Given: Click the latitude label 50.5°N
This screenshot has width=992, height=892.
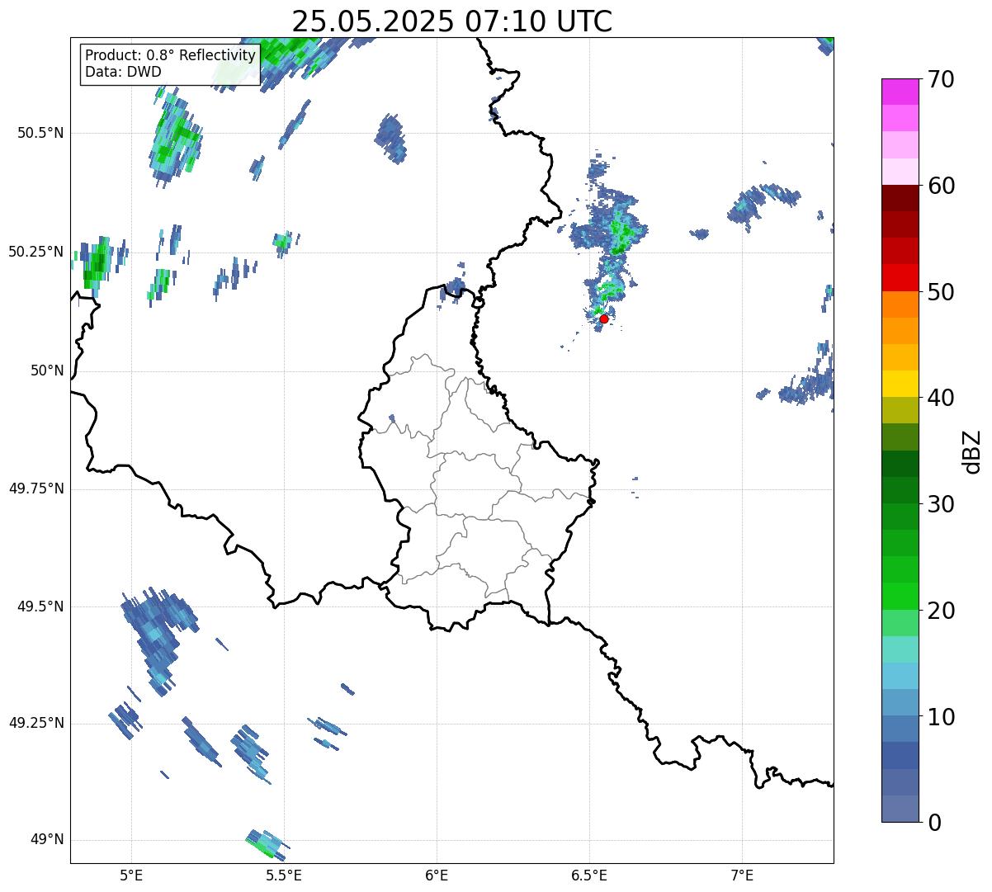Looking at the screenshot, I should click(40, 134).
